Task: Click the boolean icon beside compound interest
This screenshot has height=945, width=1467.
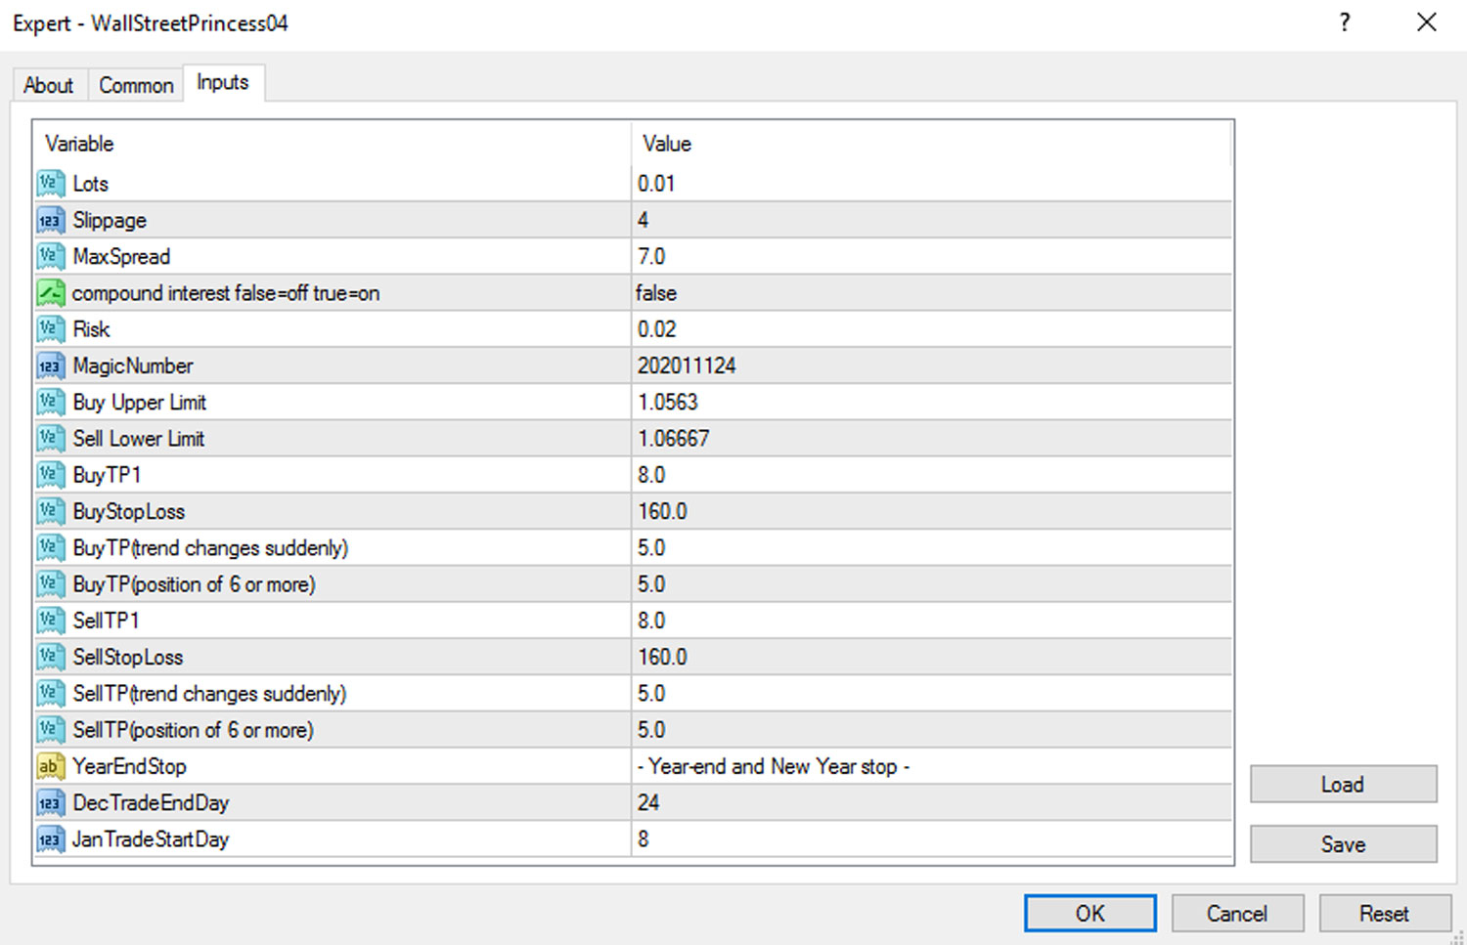Action: tap(51, 293)
